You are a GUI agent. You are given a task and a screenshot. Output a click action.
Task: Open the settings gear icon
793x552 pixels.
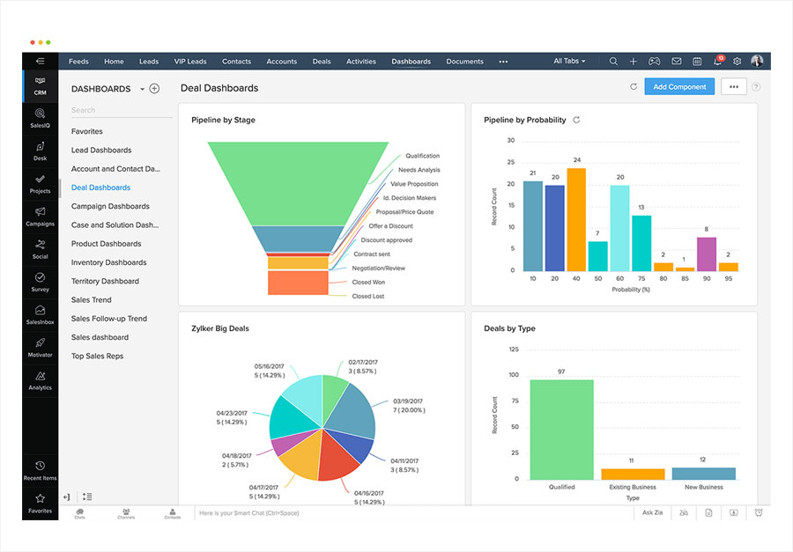(x=737, y=61)
